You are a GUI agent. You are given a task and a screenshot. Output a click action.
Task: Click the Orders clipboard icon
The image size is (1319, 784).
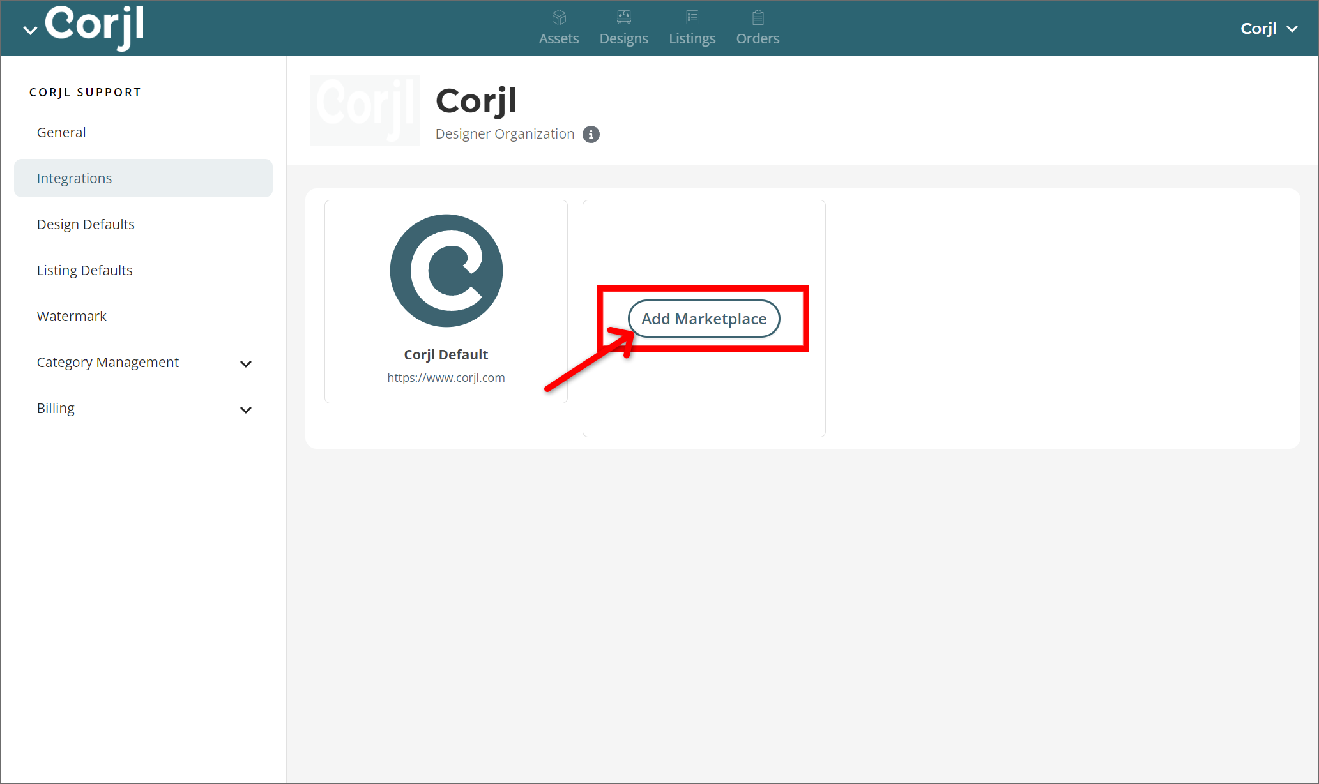[757, 17]
